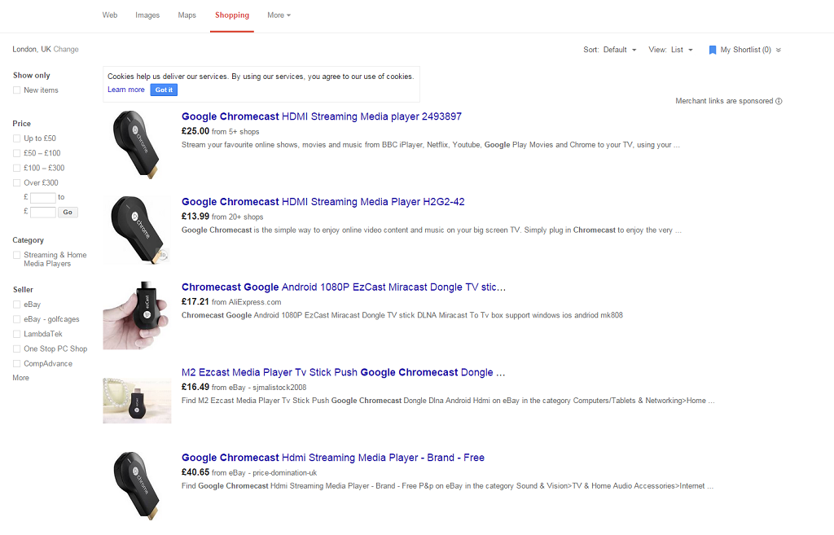Image resolution: width=834 pixels, height=535 pixels.
Task: Select the Shopping tab
Action: click(x=232, y=15)
